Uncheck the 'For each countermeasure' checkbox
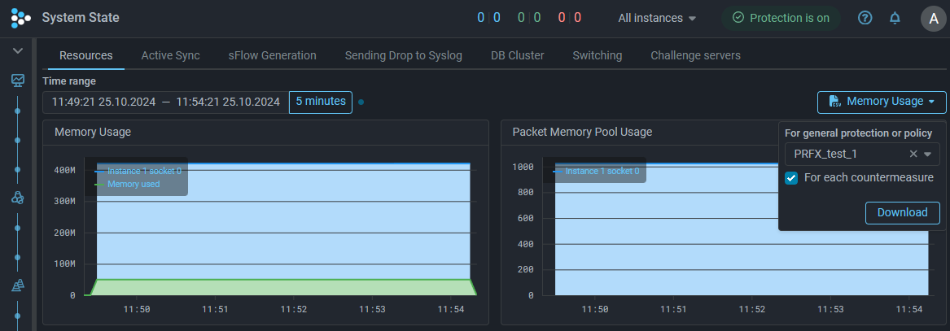Viewport: 950px width, 331px height. 790,178
